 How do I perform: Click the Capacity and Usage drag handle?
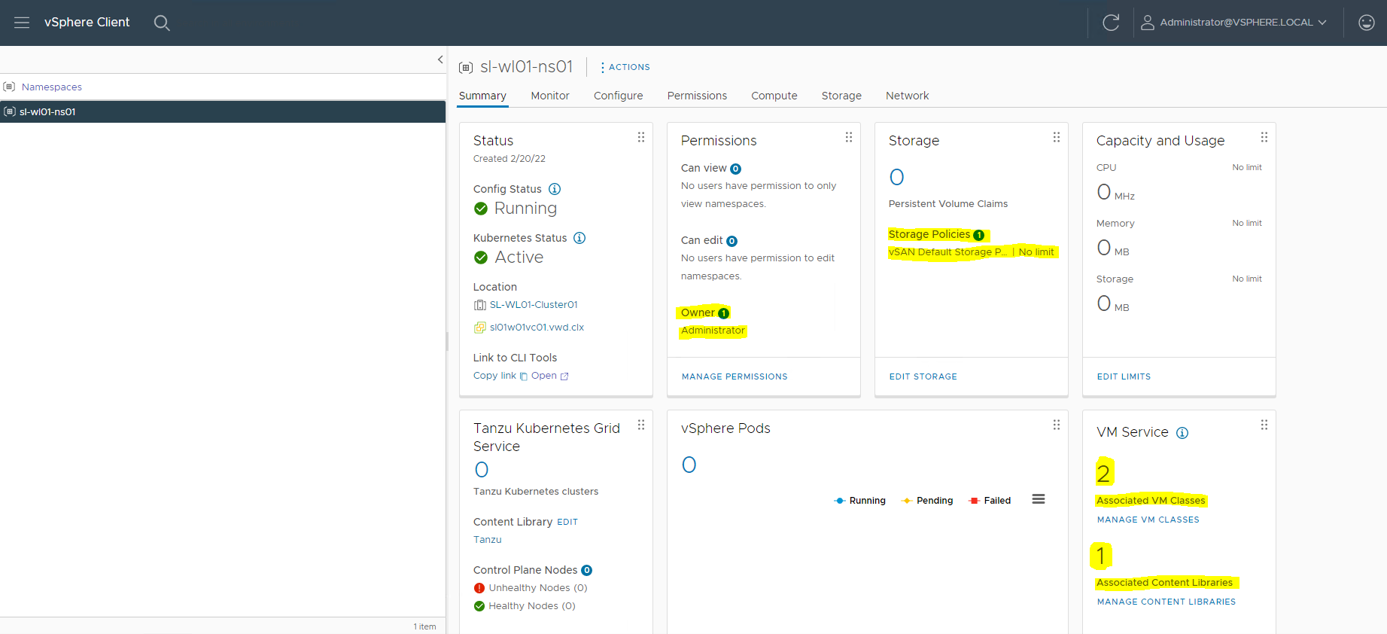click(1264, 137)
